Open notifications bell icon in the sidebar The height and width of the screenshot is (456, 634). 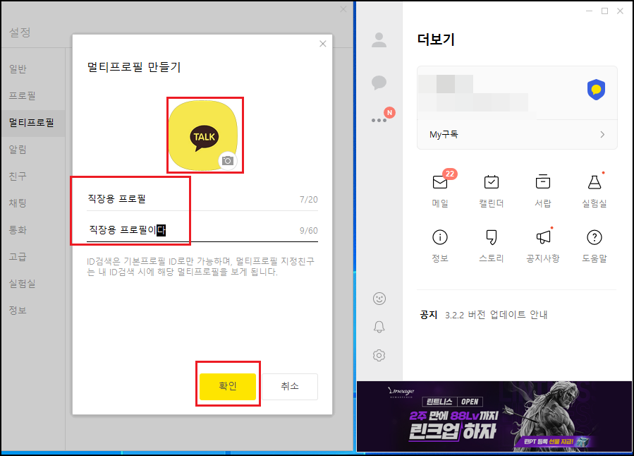379,327
